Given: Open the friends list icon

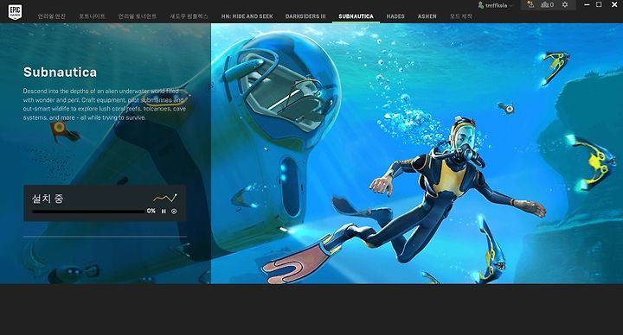Looking at the screenshot, I should coord(547,5).
